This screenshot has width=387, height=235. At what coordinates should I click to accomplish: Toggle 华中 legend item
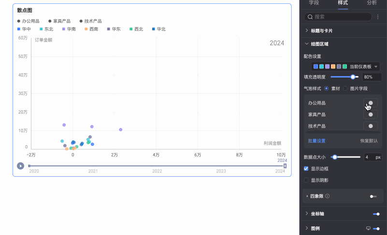coord(24,29)
